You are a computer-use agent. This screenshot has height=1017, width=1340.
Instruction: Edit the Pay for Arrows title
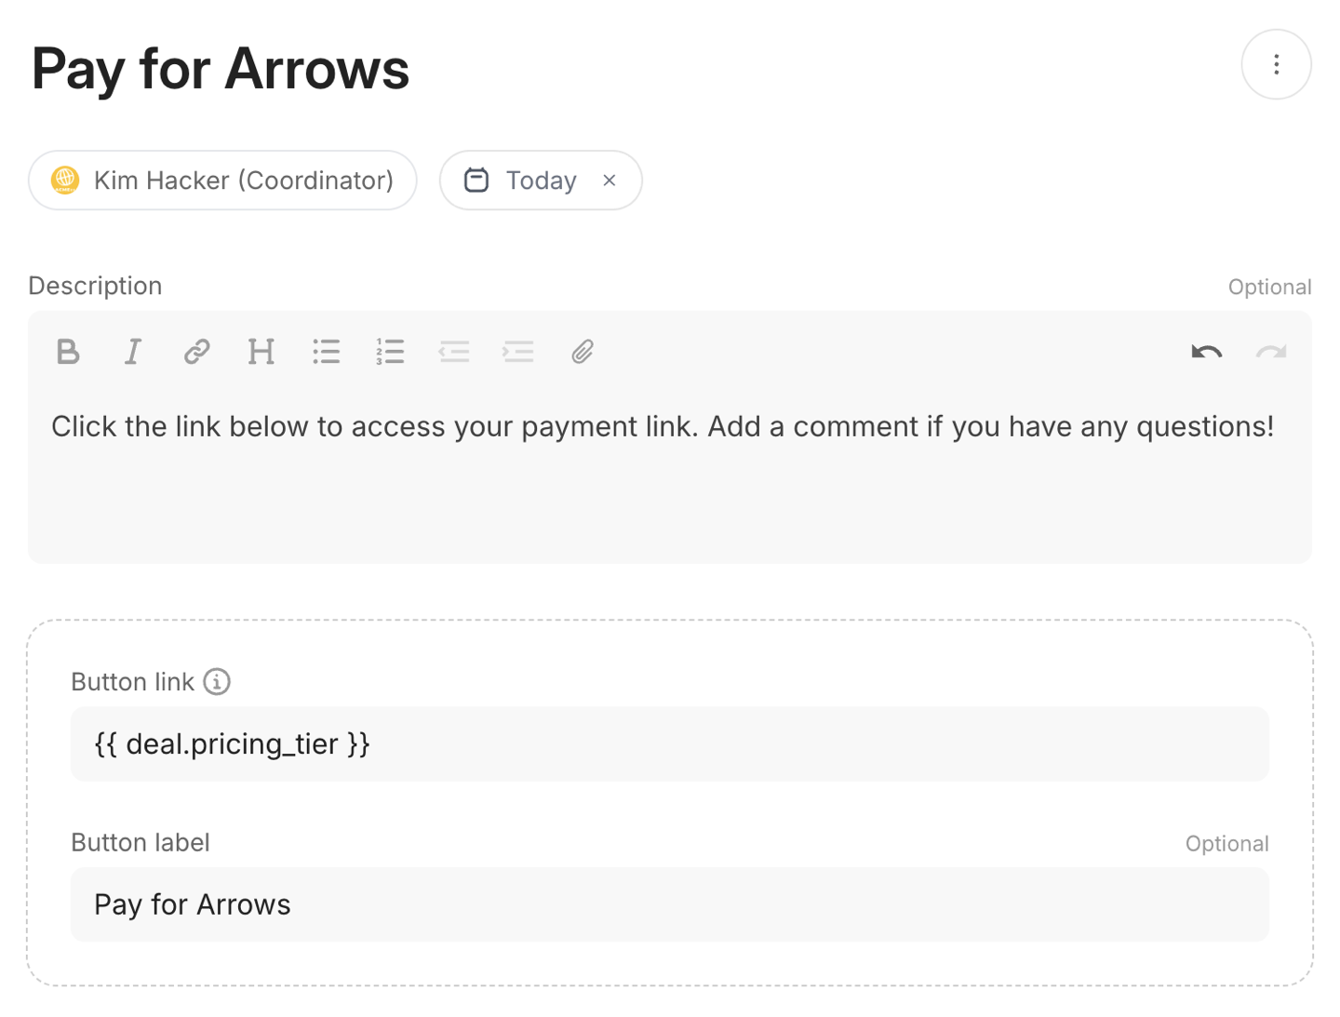tap(221, 70)
